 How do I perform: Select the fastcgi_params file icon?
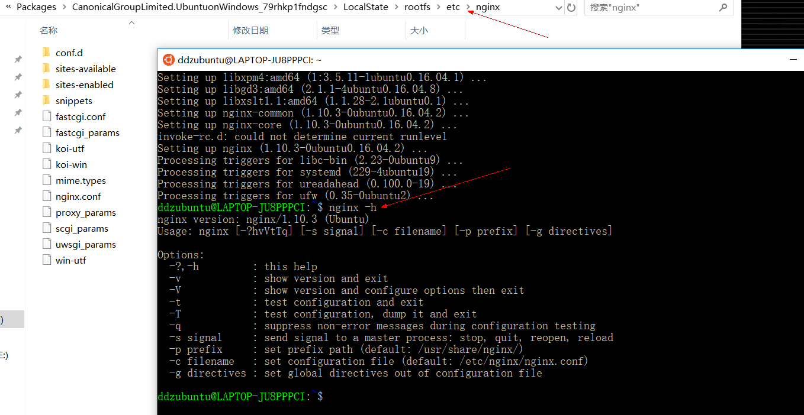coord(47,132)
